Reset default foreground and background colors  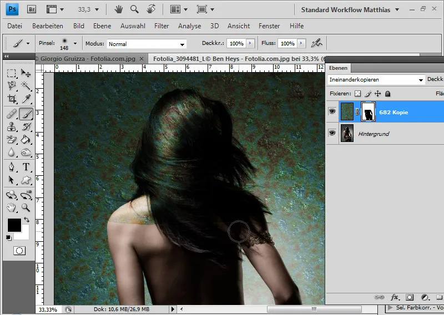[x=9, y=238]
